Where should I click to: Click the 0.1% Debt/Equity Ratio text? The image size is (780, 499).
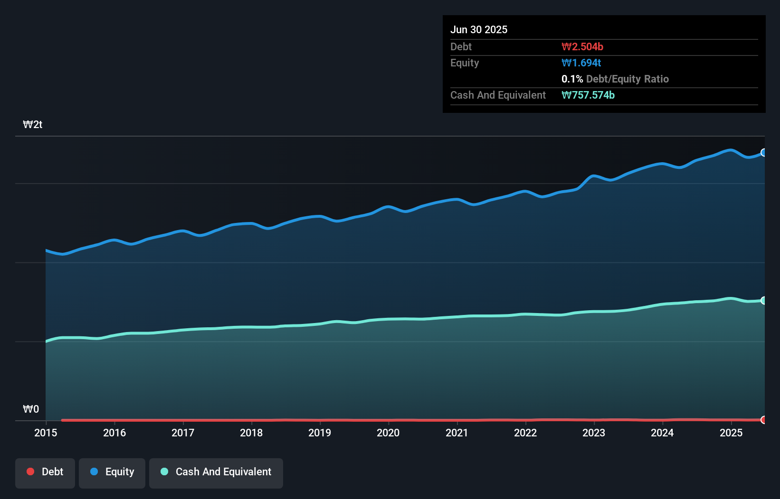click(x=615, y=79)
